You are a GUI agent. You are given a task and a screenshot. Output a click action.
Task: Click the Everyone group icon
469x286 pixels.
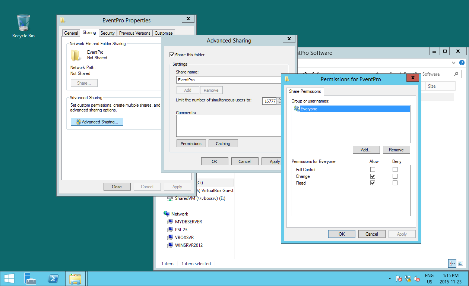pyautogui.click(x=297, y=109)
